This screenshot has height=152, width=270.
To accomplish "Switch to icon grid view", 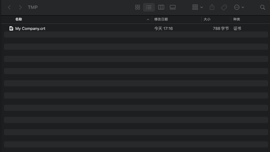I will click(137, 7).
